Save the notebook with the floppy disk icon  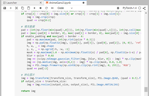coord(5,8)
